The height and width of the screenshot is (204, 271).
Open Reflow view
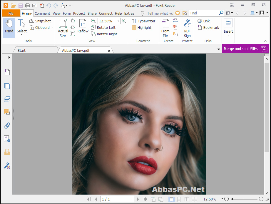coord(83,26)
